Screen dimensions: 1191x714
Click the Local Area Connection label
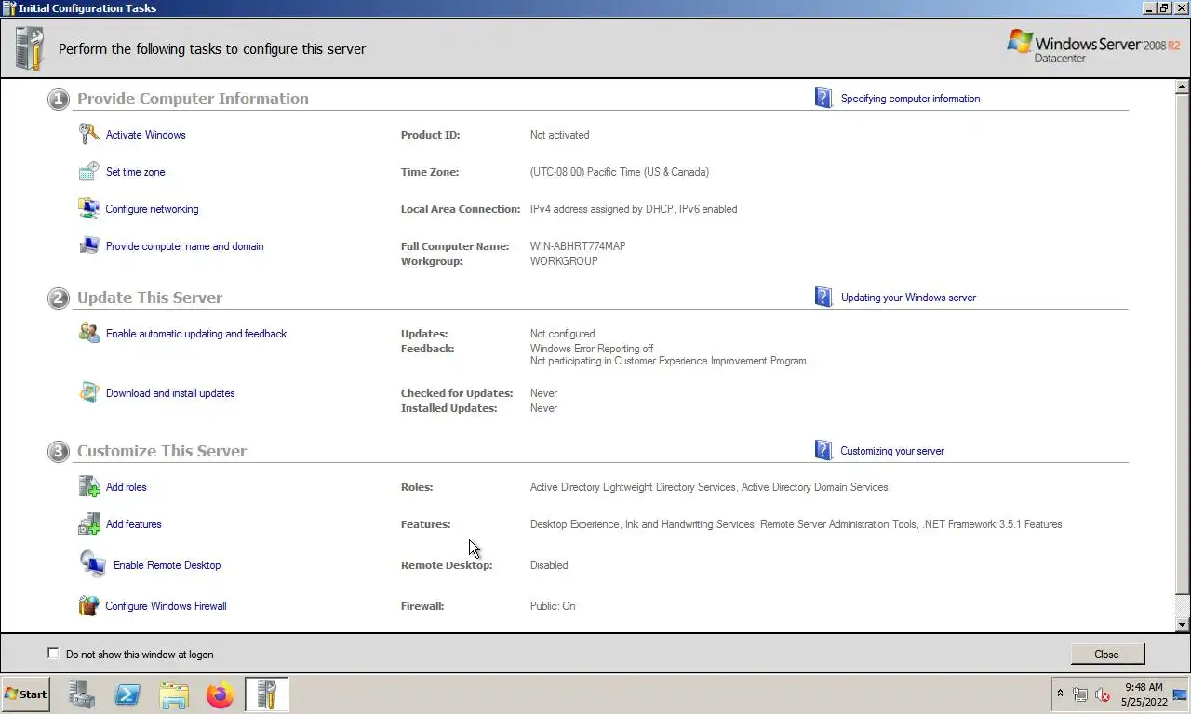pos(461,209)
